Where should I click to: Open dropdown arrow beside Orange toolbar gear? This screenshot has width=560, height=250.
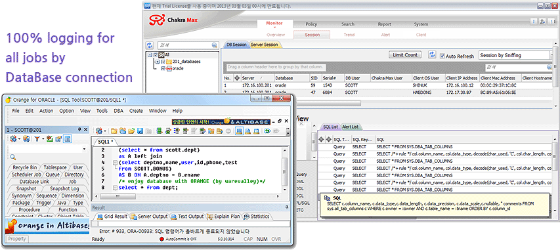104,131
